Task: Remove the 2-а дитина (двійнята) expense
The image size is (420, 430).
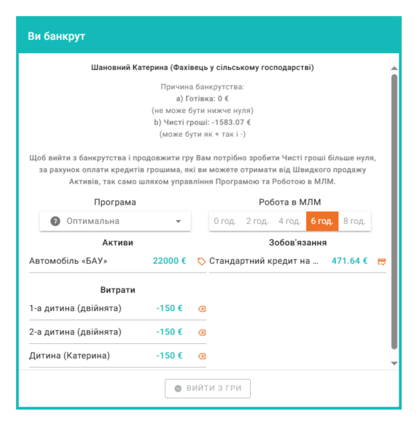Action: click(201, 332)
